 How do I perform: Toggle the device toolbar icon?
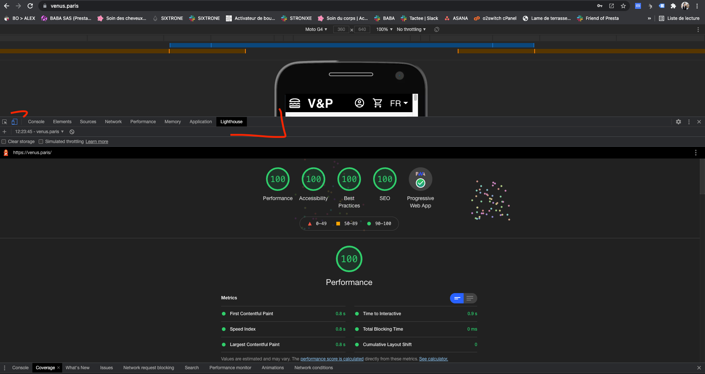click(x=14, y=122)
